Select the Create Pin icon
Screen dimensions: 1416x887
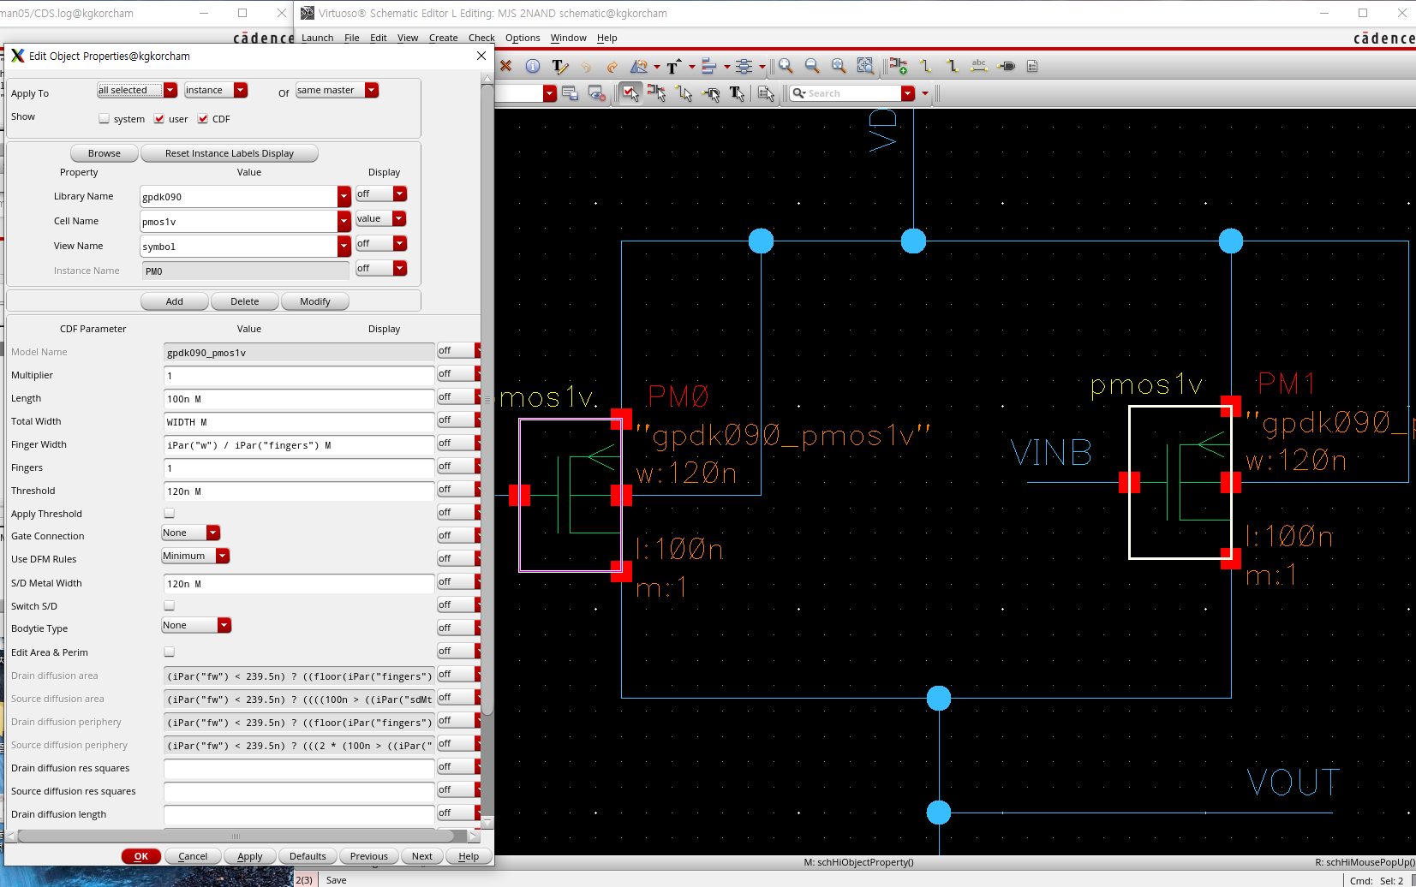[x=1007, y=66]
